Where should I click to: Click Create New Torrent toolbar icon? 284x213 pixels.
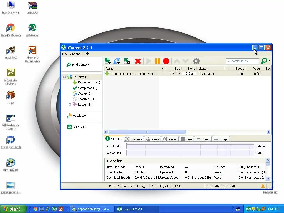click(x=127, y=61)
